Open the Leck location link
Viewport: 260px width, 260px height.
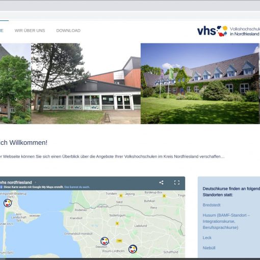point(207,238)
